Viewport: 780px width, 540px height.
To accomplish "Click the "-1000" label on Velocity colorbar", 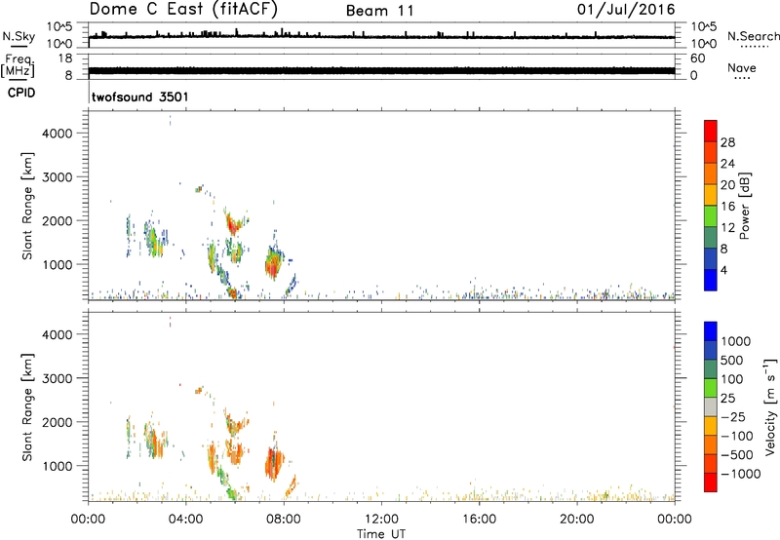I will (741, 474).
